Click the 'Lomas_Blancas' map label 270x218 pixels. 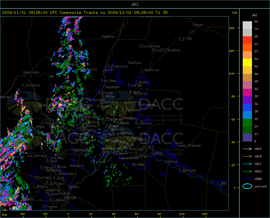[189, 145]
